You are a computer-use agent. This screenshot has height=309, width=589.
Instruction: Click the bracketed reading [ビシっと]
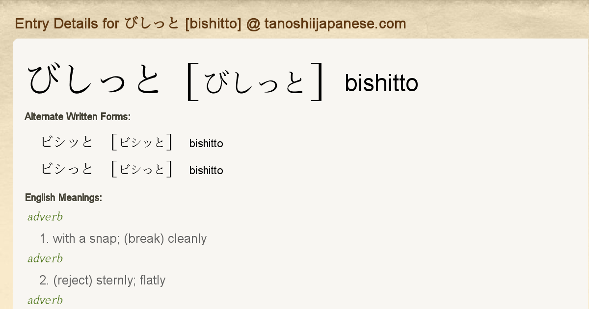coord(142,169)
